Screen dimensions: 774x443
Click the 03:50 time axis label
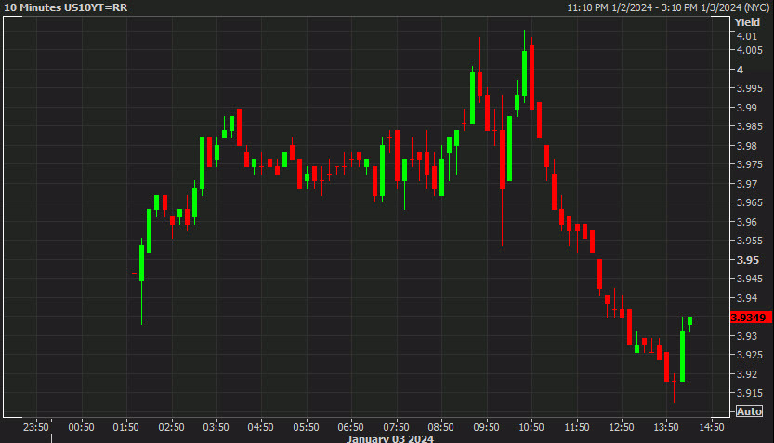pos(216,427)
